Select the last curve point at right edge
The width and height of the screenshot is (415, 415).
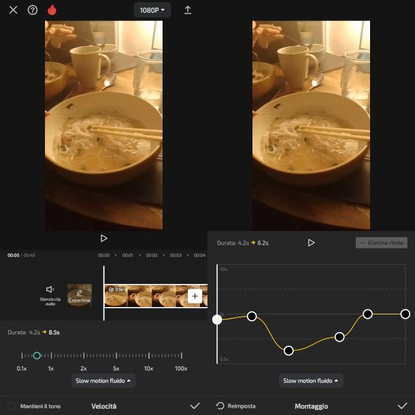(x=405, y=314)
